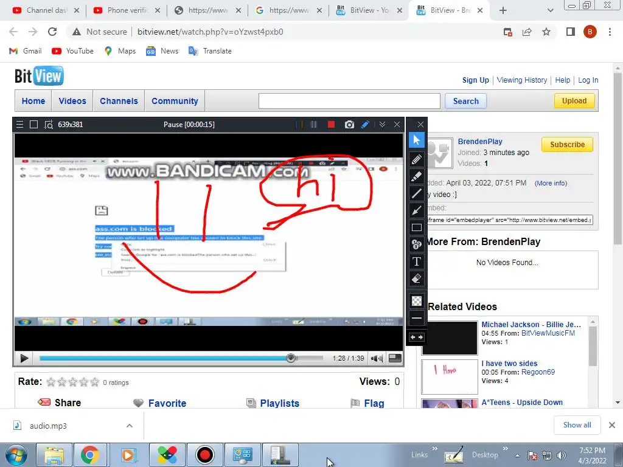Image resolution: width=623 pixels, height=467 pixels.
Task: Select the embed code field
Action: tap(510, 220)
